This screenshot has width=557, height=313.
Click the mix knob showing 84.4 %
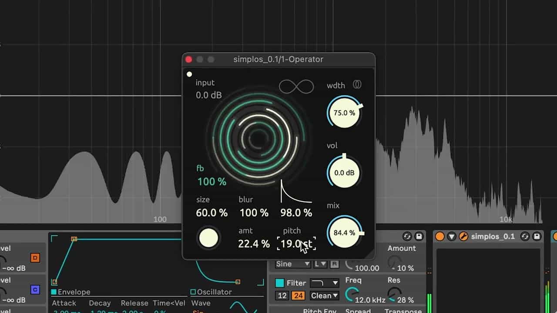344,233
